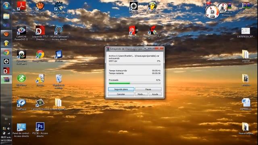Screen dimensions: 258x145
Task: Click the current file progress bar
Action: (135, 64)
